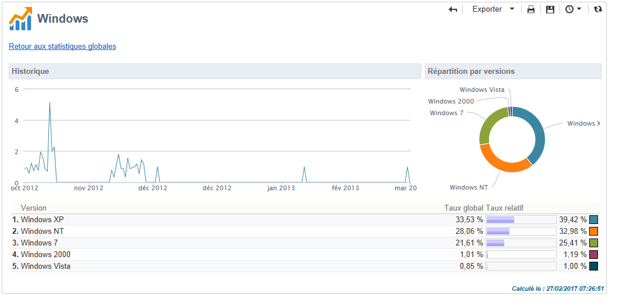Click the 'jan 2013' axis label
Screen dimensions: 619x306
click(x=281, y=188)
